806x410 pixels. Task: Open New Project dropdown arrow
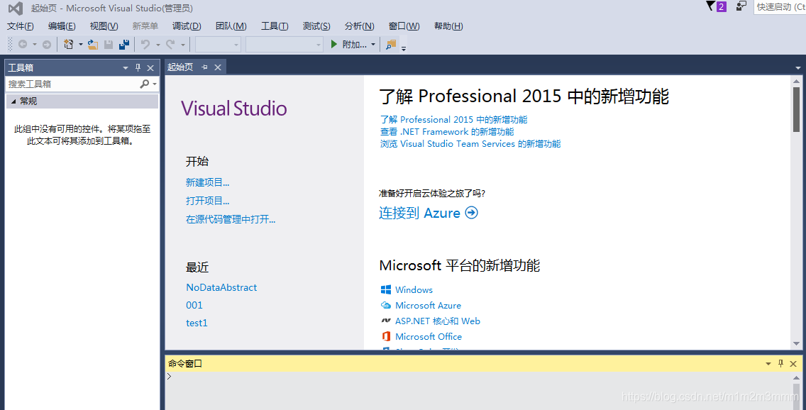pos(81,45)
